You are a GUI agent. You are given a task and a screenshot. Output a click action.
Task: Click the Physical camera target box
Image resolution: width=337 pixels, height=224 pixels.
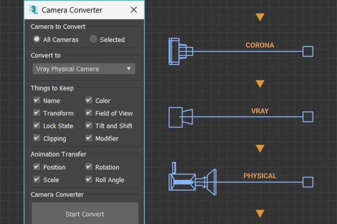tap(308, 182)
